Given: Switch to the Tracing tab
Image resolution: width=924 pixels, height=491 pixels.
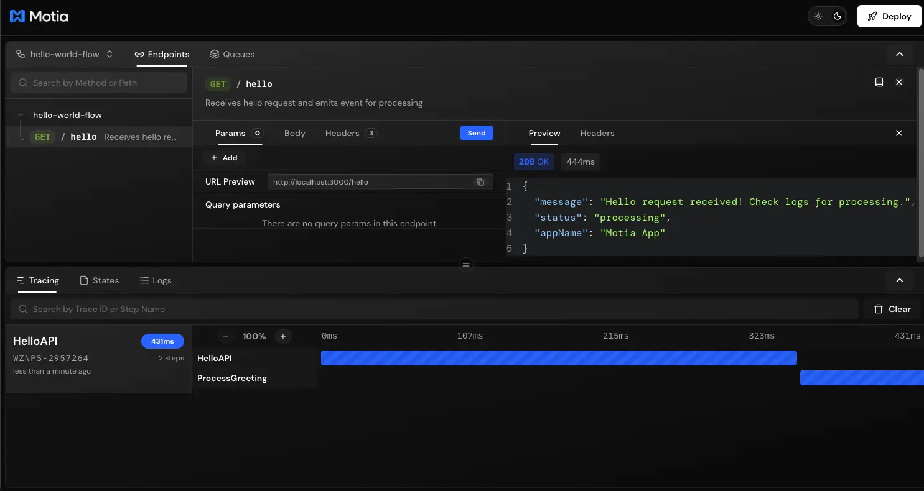Looking at the screenshot, I should 38,280.
